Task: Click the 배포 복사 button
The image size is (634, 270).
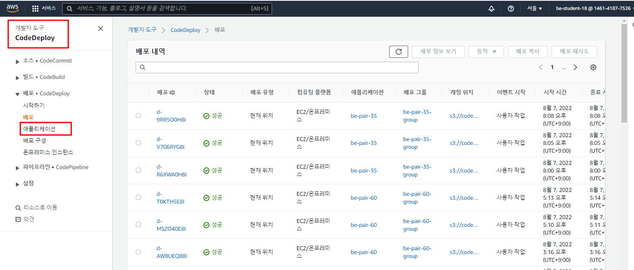Action: click(x=528, y=52)
